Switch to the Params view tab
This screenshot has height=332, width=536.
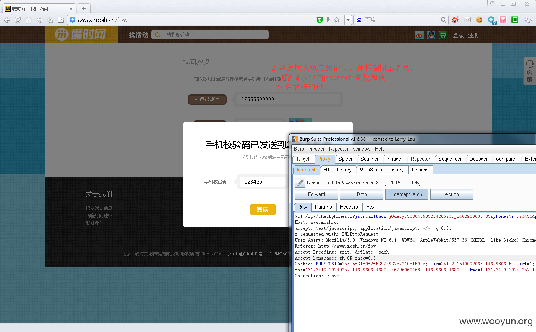click(323, 207)
